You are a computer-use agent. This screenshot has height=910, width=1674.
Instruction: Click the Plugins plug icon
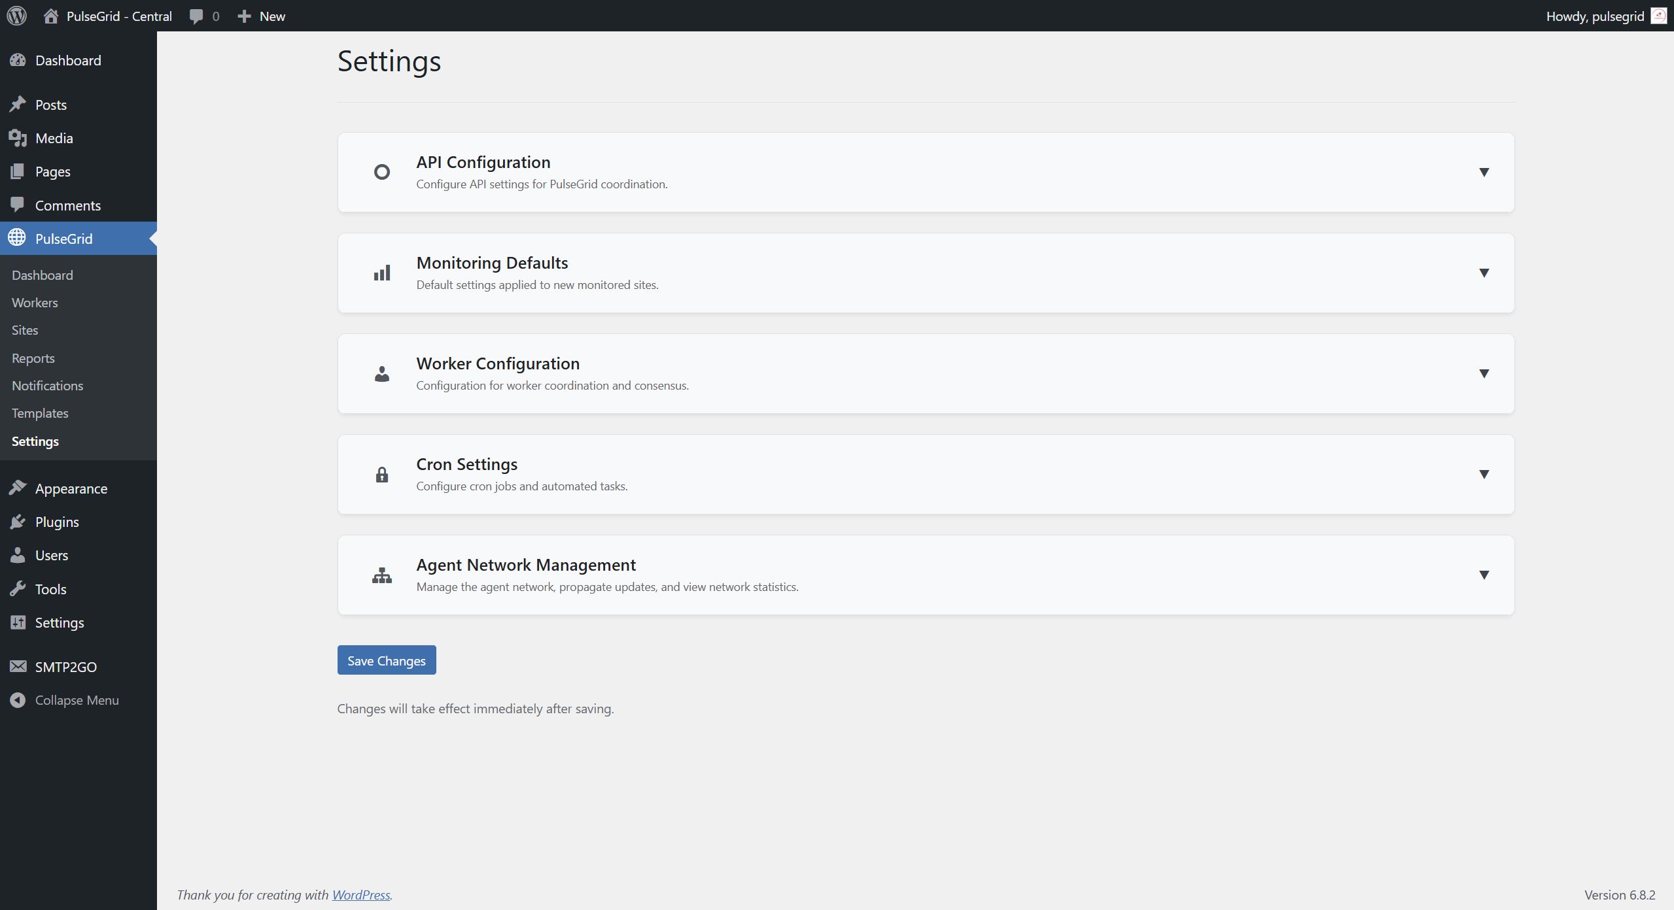[18, 522]
